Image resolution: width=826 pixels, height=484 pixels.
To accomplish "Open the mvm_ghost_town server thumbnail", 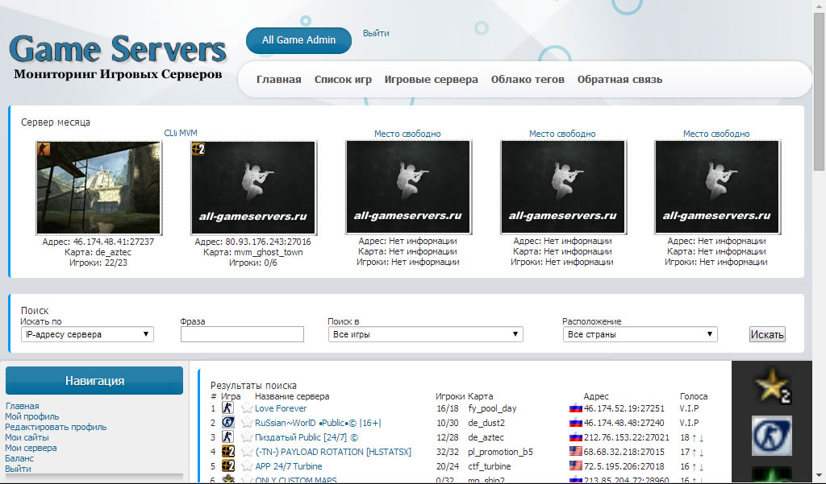I will pyautogui.click(x=252, y=188).
